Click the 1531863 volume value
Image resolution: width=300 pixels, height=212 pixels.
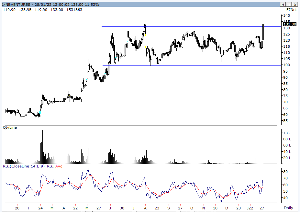(74, 10)
